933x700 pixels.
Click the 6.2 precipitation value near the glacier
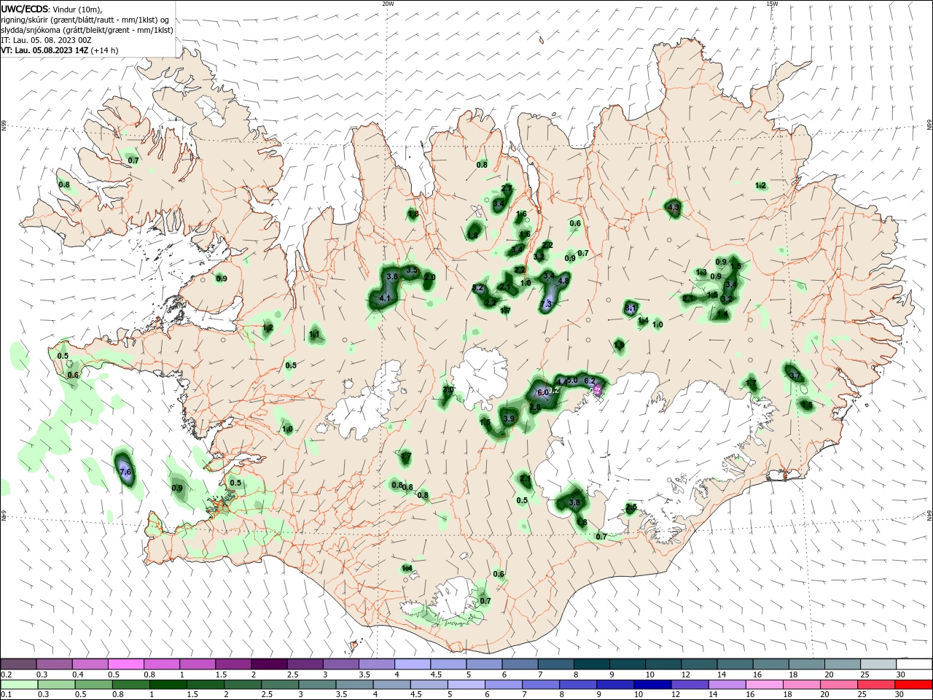(x=590, y=381)
